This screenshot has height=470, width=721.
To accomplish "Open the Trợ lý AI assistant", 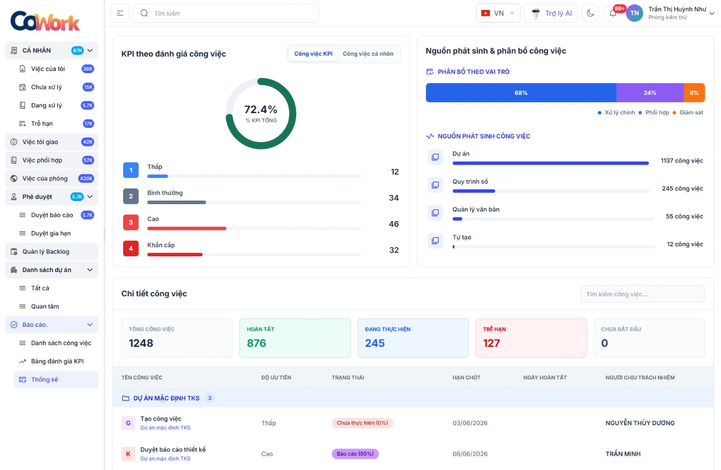I will tap(551, 13).
